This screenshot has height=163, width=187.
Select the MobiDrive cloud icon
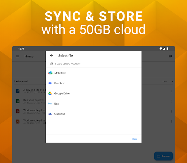pos(50,73)
